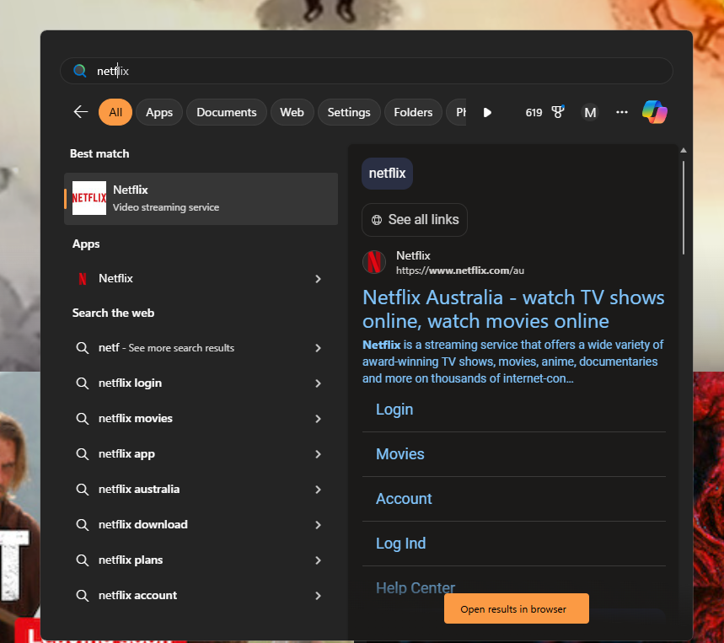Click magnifier icon beside netflix australia
This screenshot has width=724, height=643.
[83, 490]
